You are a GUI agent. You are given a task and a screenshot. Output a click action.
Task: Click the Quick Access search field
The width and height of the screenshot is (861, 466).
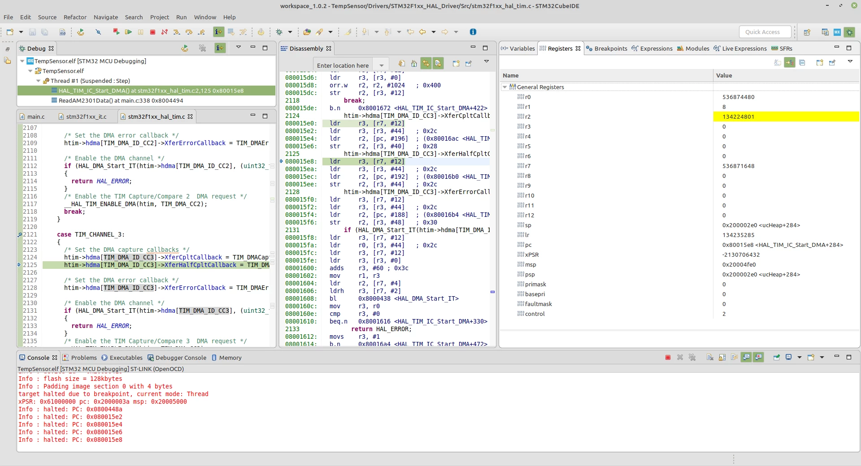[765, 32]
